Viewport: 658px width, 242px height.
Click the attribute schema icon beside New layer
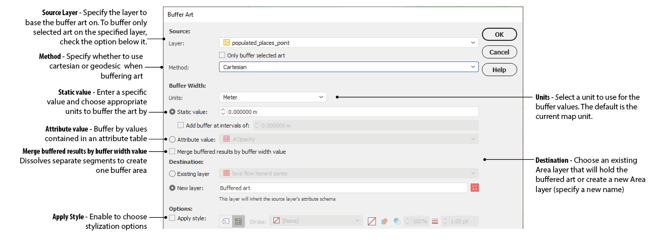pyautogui.click(x=474, y=188)
